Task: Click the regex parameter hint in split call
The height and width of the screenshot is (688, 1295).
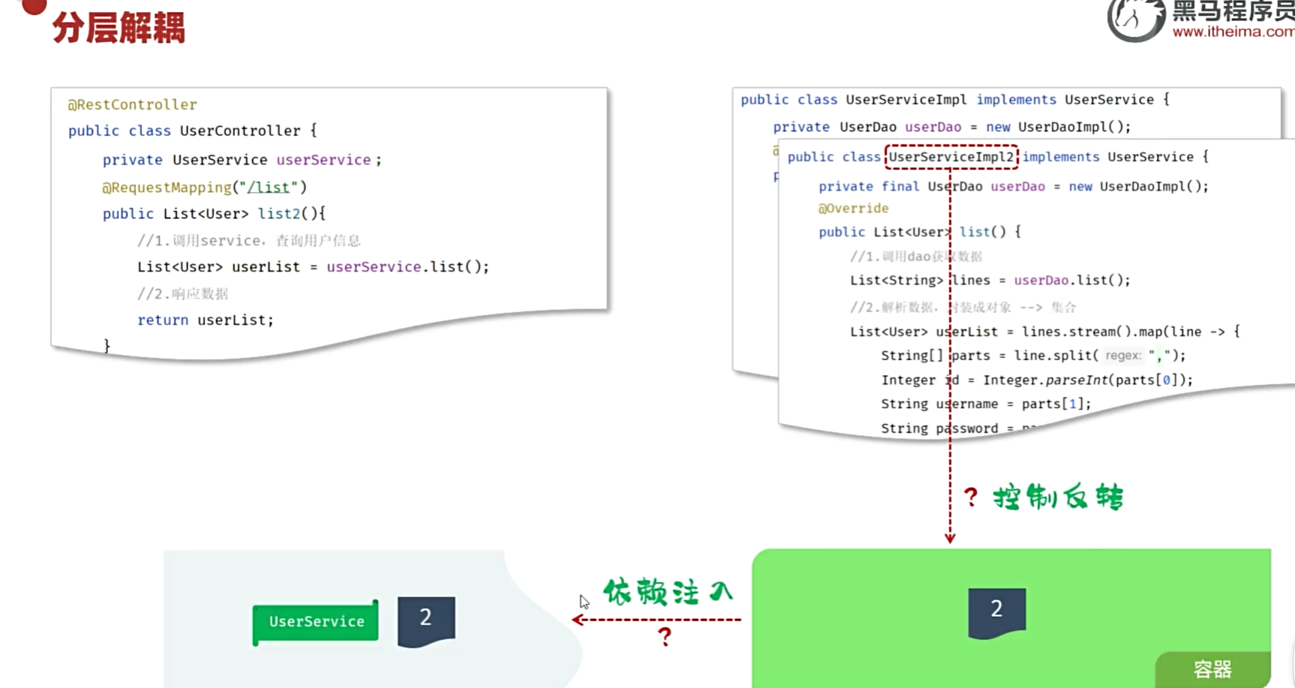Action: tap(1122, 356)
